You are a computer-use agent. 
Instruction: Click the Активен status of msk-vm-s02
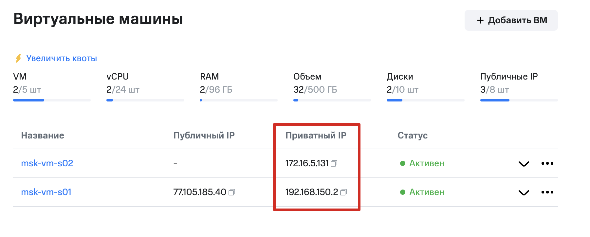(426, 163)
